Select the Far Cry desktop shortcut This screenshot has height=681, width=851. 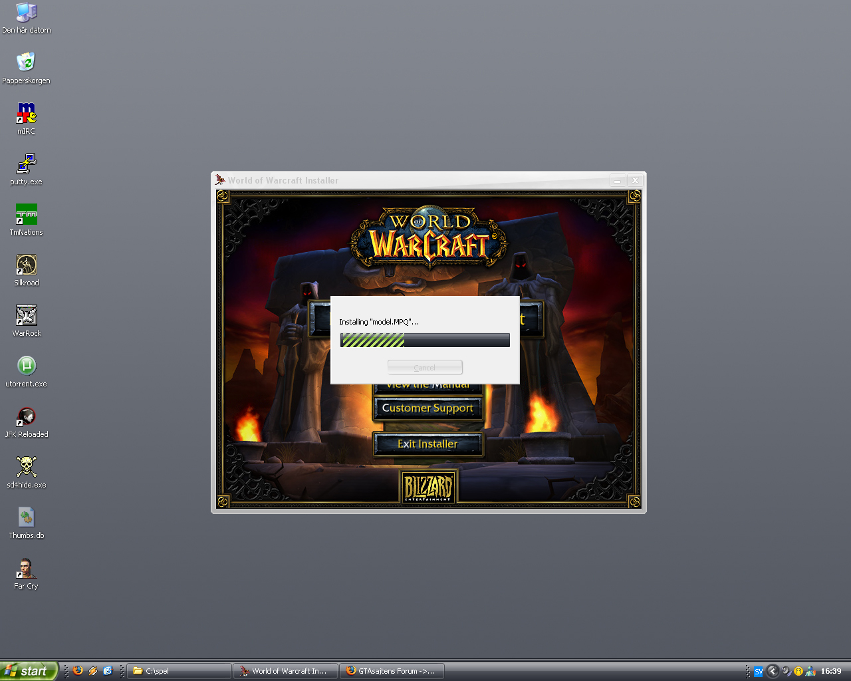point(26,574)
